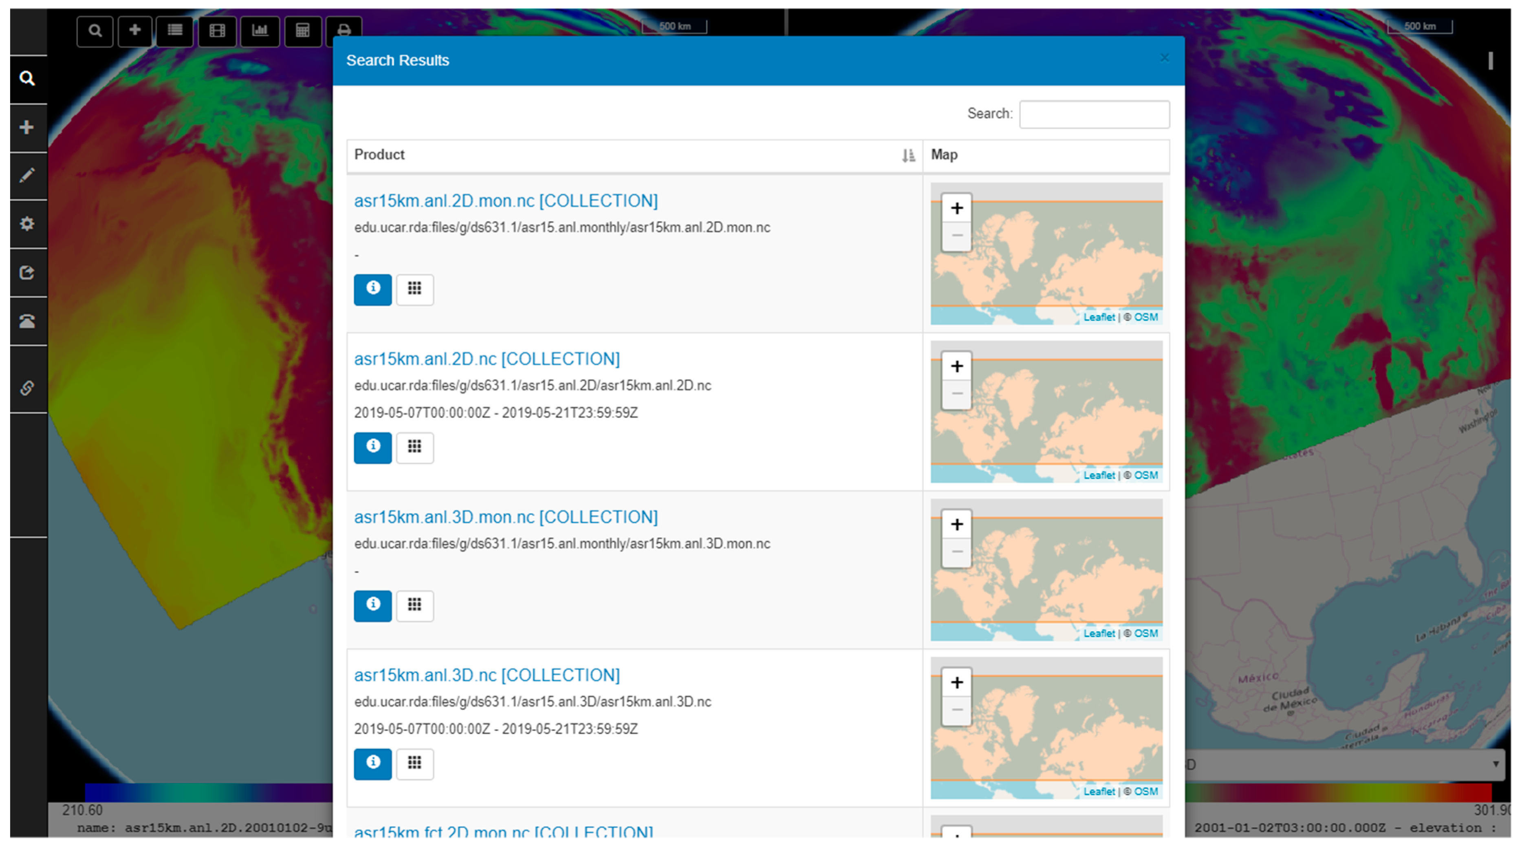Screen dimensions: 1522x847
Task: Click the magnifier search icon in left sidebar
Action: pyautogui.click(x=26, y=78)
